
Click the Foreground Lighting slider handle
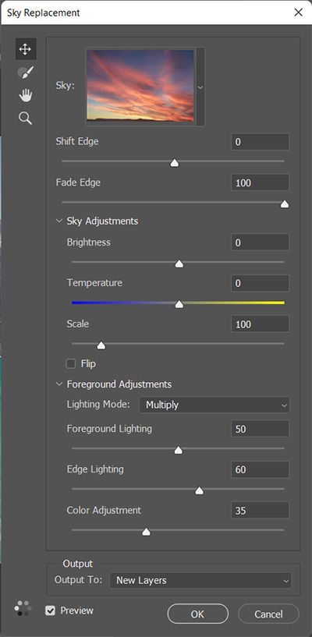point(179,450)
